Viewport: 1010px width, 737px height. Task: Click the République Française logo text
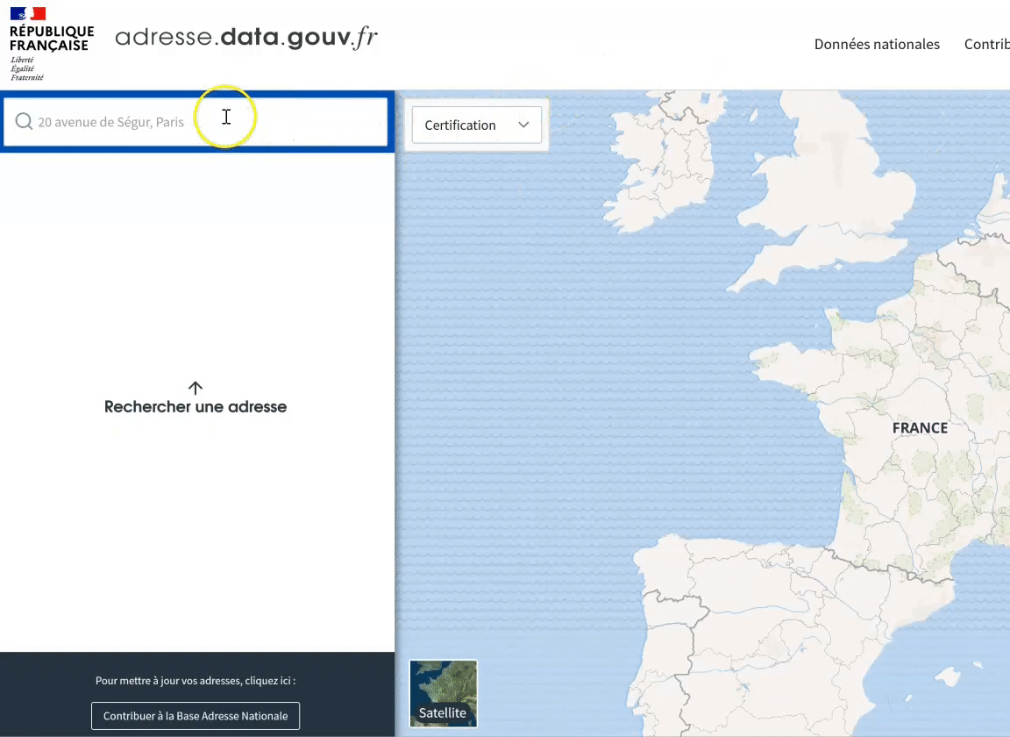point(51,39)
